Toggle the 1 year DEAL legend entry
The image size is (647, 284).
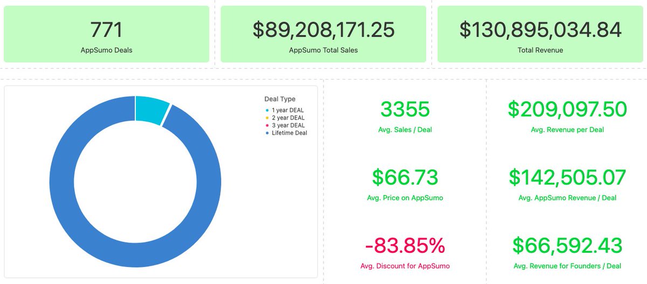286,110
